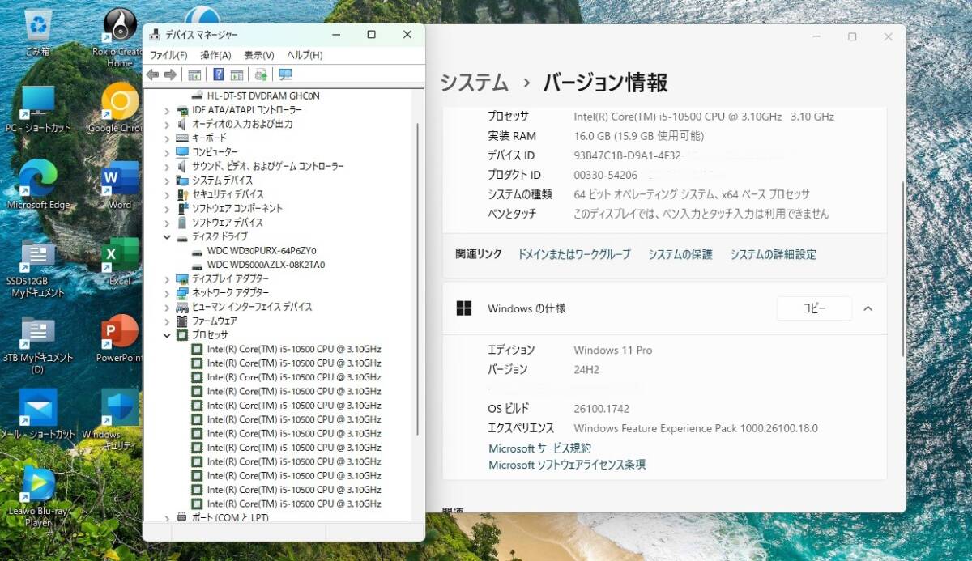Open Microsoft ソフトウェアライセンス条項 link
The height and width of the screenshot is (561, 972).
pyautogui.click(x=567, y=465)
